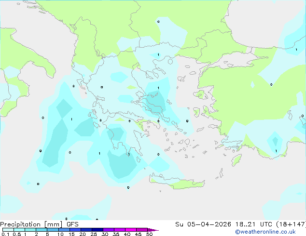This screenshot has height=236, width=306.
Task: Click the 'GFS' model label
Action: pos(72,224)
